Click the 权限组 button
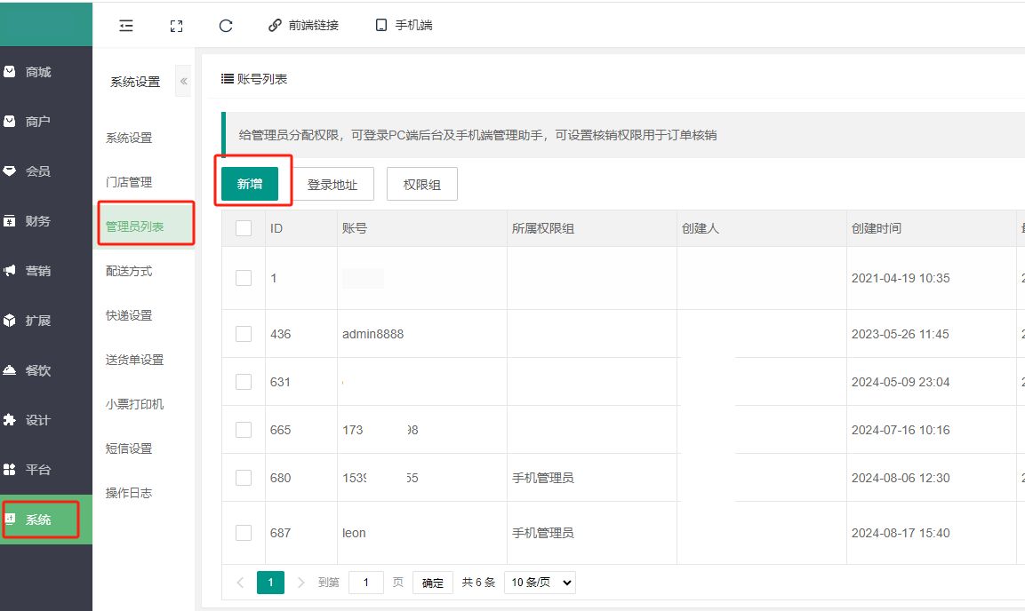Image resolution: width=1025 pixels, height=611 pixels. point(421,185)
